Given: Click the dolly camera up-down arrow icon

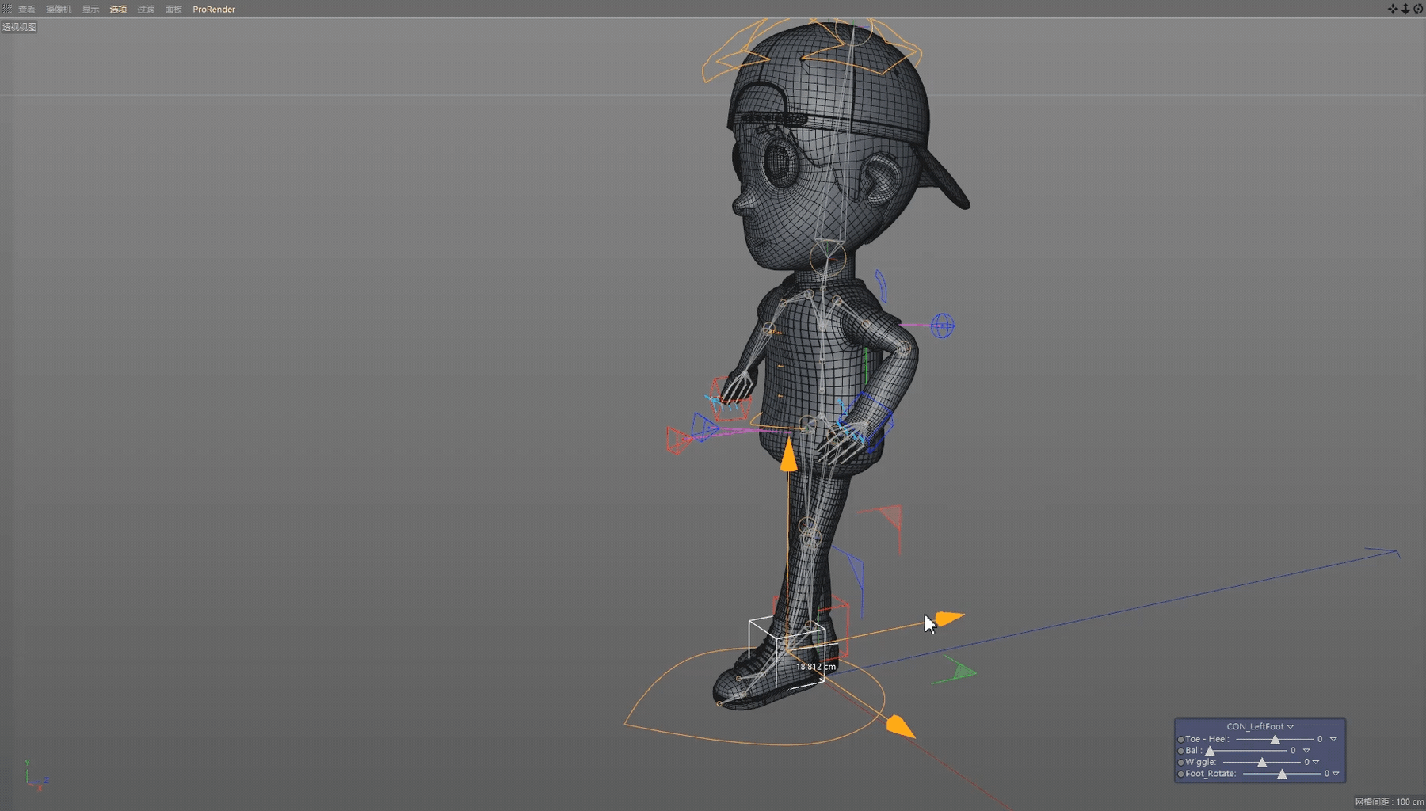Looking at the screenshot, I should tap(1405, 9).
